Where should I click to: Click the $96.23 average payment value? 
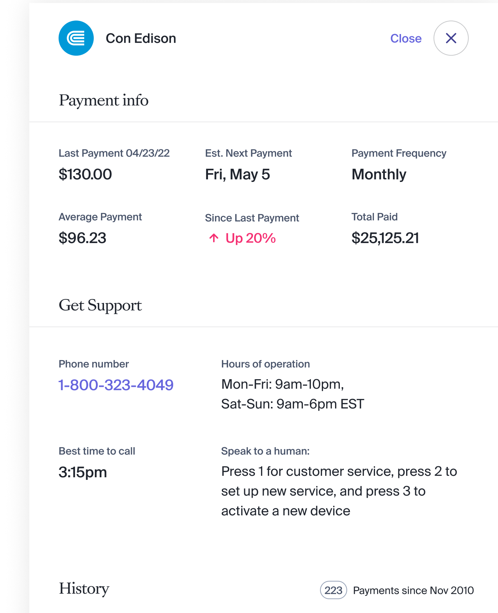click(82, 238)
